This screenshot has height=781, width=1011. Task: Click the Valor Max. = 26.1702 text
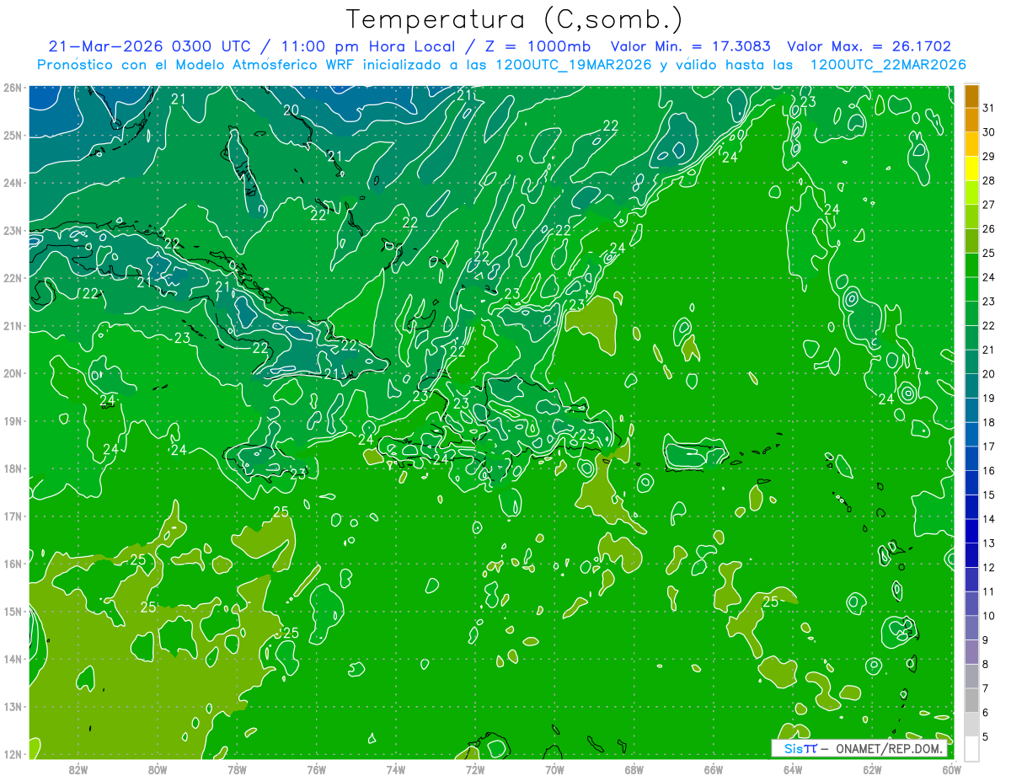[869, 46]
